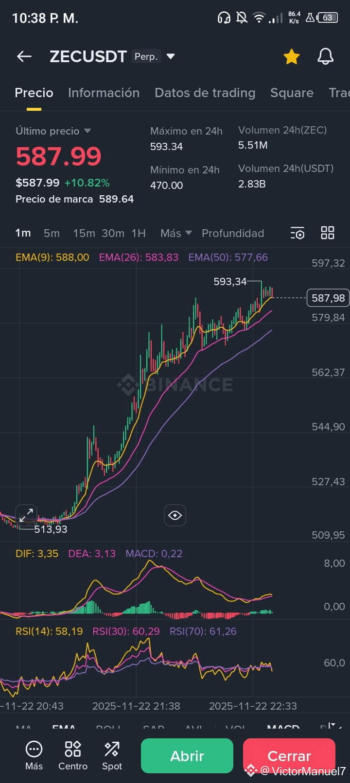
Task: Go to the Square tab
Action: [292, 93]
